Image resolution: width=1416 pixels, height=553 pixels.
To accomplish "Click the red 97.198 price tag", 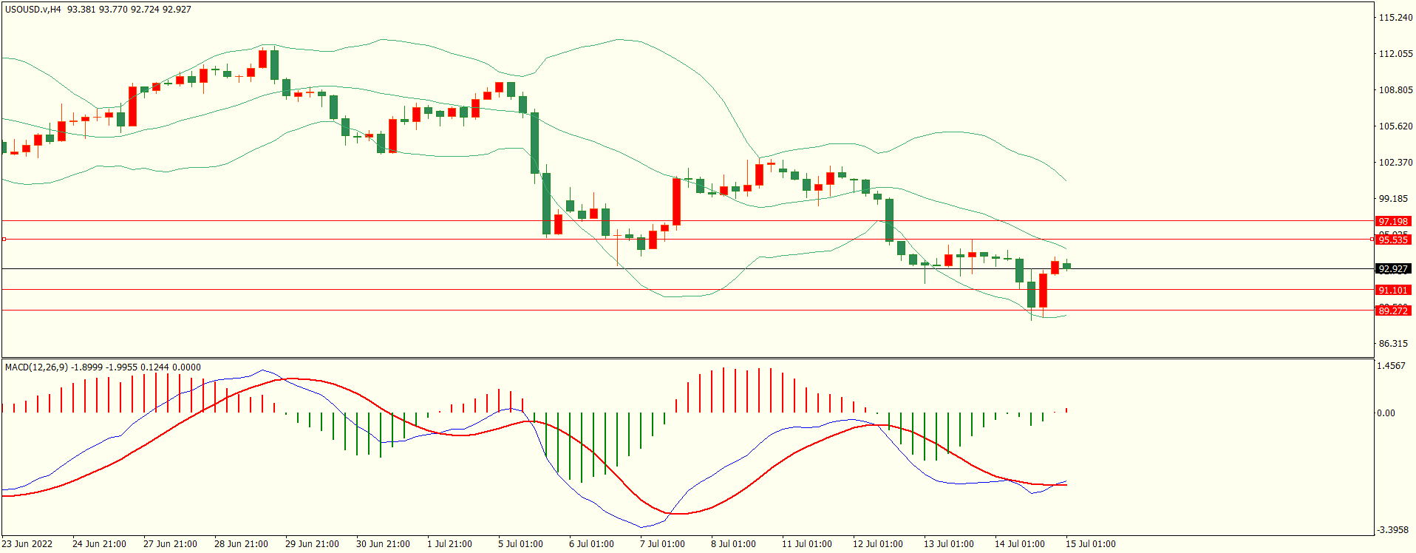I will tap(1392, 222).
